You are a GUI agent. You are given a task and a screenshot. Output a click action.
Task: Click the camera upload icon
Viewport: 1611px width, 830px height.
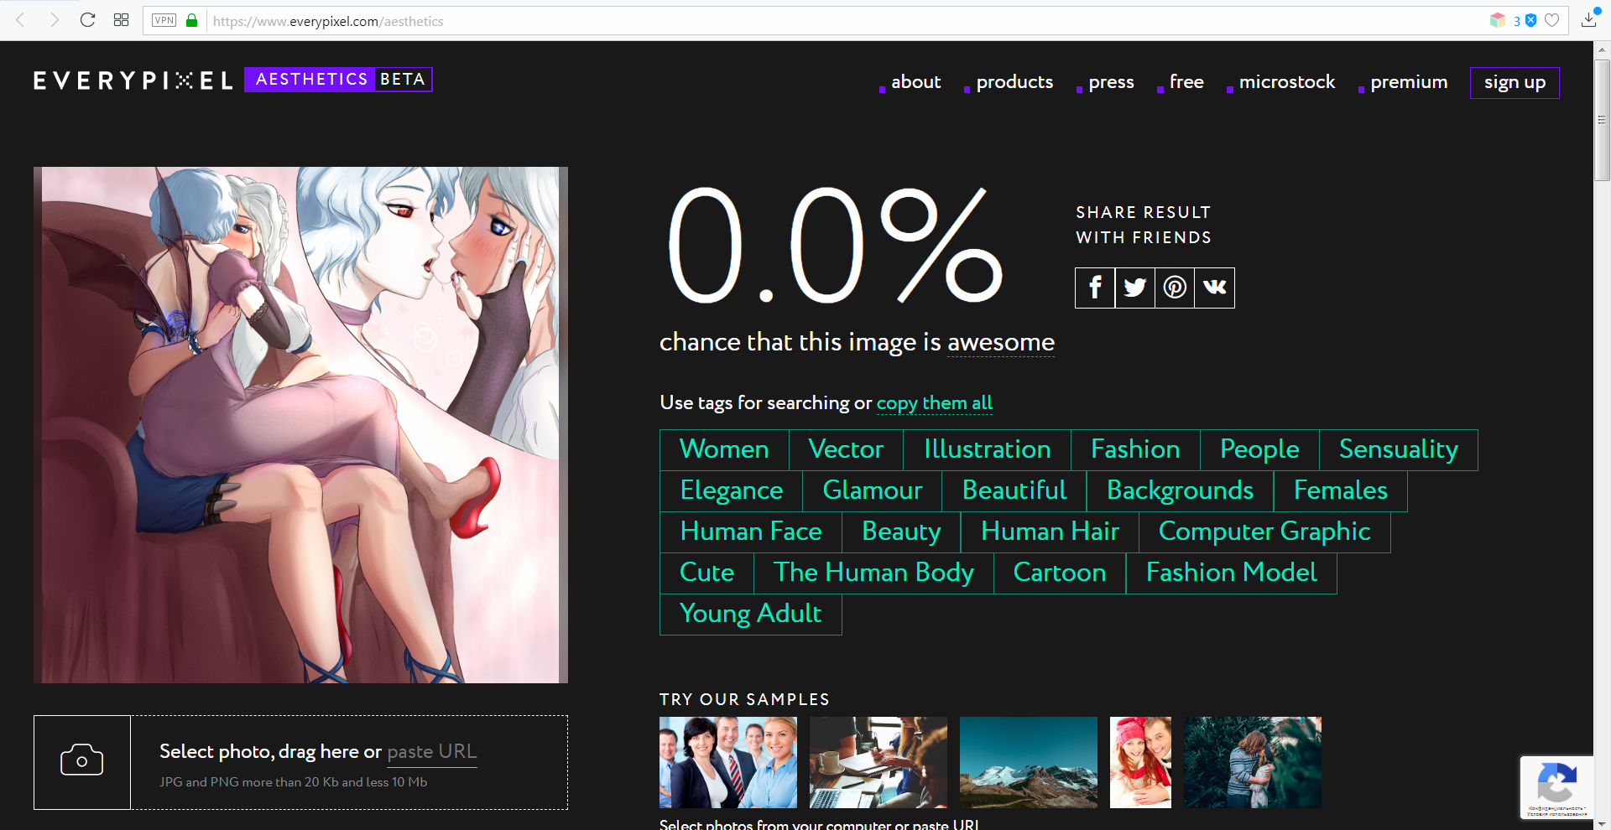click(x=82, y=762)
